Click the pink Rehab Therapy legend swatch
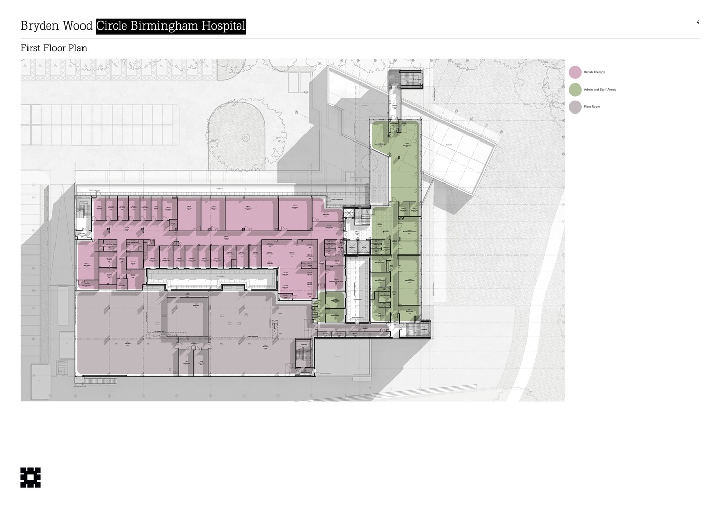Screen dimensions: 720x509 point(575,72)
